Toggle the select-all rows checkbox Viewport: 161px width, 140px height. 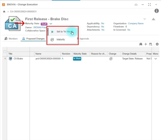click(x=5, y=52)
